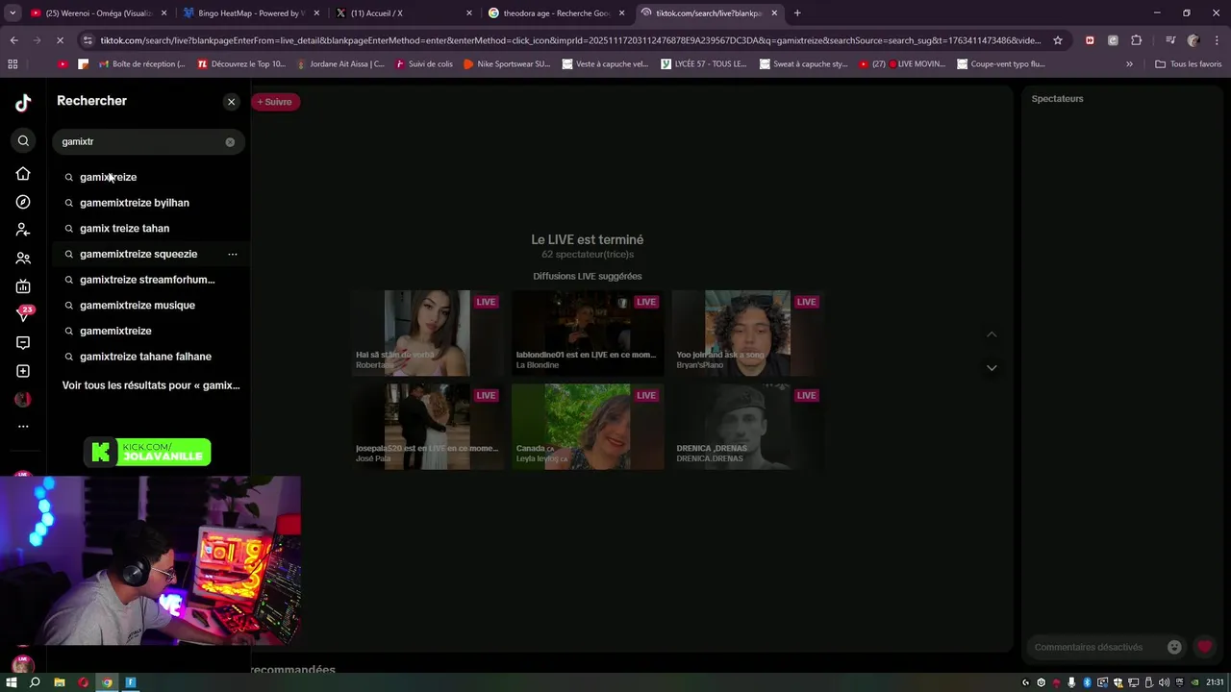Image resolution: width=1231 pixels, height=692 pixels.
Task: Select gamixtreize tahane falhane suggestion
Action: tap(145, 357)
